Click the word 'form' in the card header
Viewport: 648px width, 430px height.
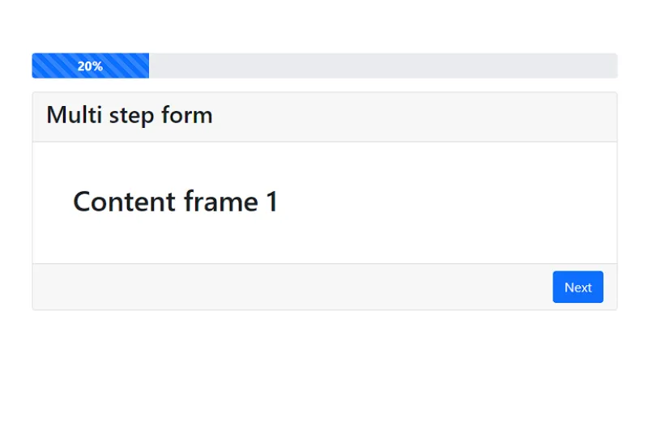186,115
